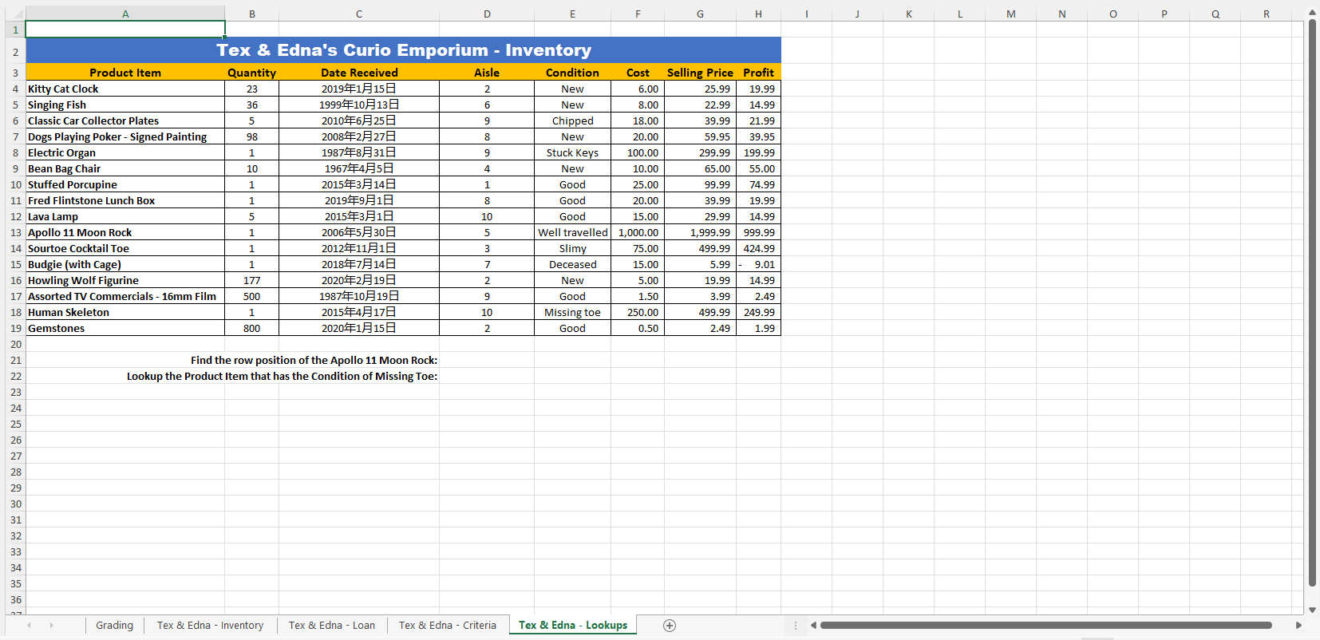Select Tex & Edna - Lookups tab
Image resolution: width=1320 pixels, height=640 pixels.
(x=572, y=626)
